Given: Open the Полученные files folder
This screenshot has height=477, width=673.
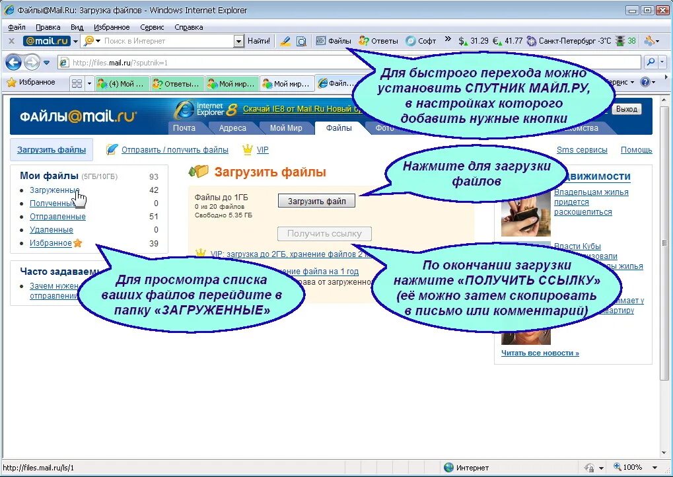Looking at the screenshot, I should pyautogui.click(x=52, y=203).
